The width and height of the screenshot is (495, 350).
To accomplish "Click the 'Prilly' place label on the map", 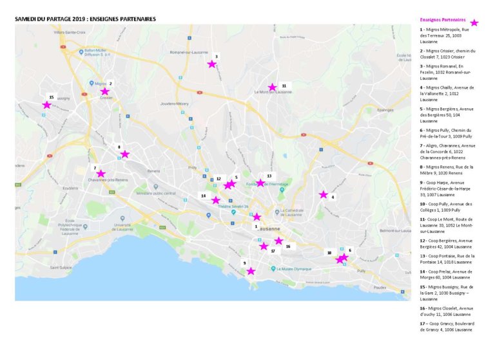I will point(192,167).
